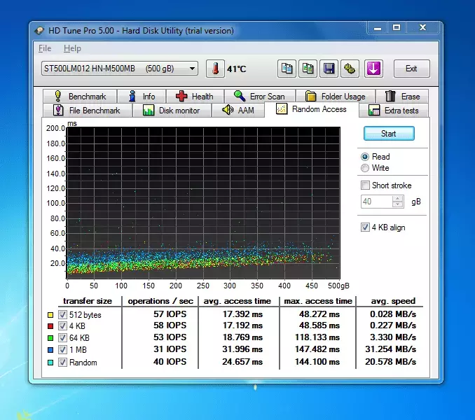Viewport: 475px width, 420px height.
Task: Click the copy screenshot toolbar icon
Action: (308, 69)
